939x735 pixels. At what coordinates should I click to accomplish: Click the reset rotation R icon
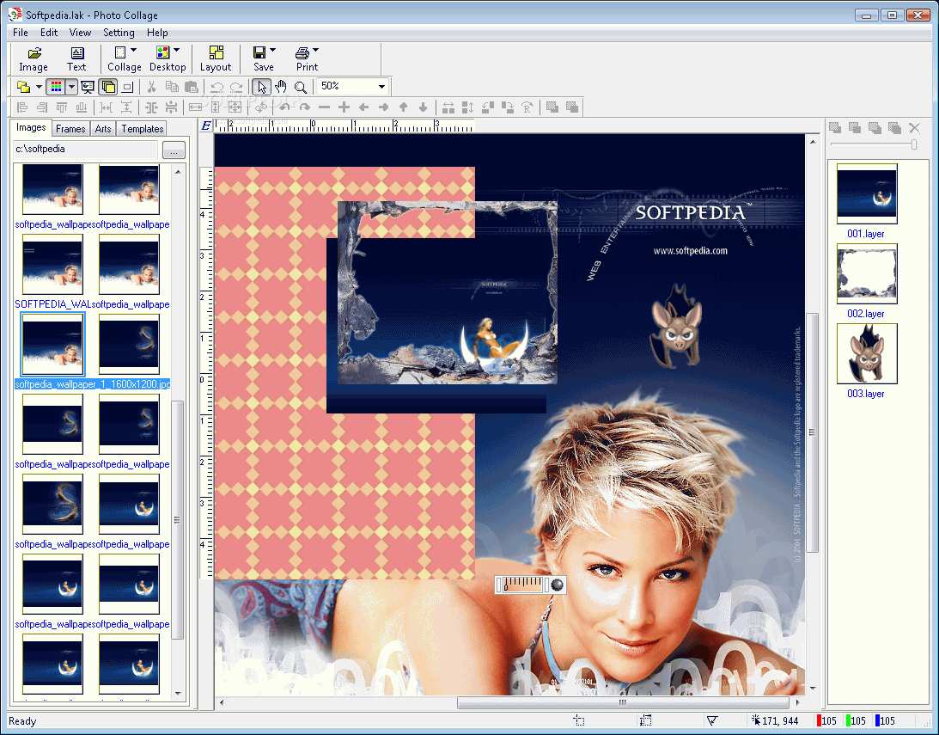click(x=527, y=107)
